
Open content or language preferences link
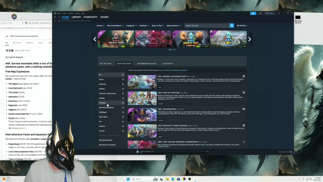[174, 70]
